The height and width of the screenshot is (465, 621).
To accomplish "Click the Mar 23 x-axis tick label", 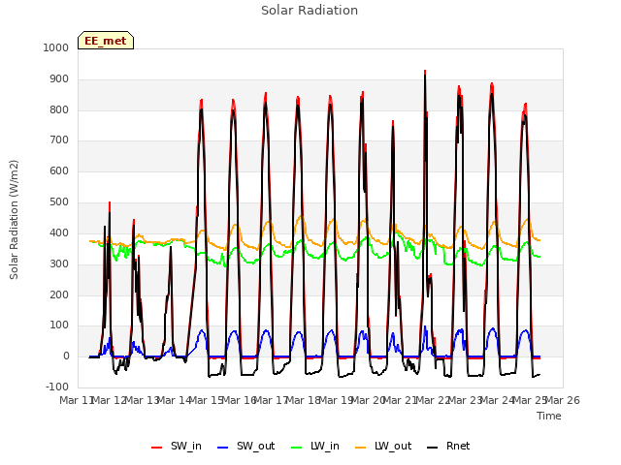I will (x=466, y=400).
